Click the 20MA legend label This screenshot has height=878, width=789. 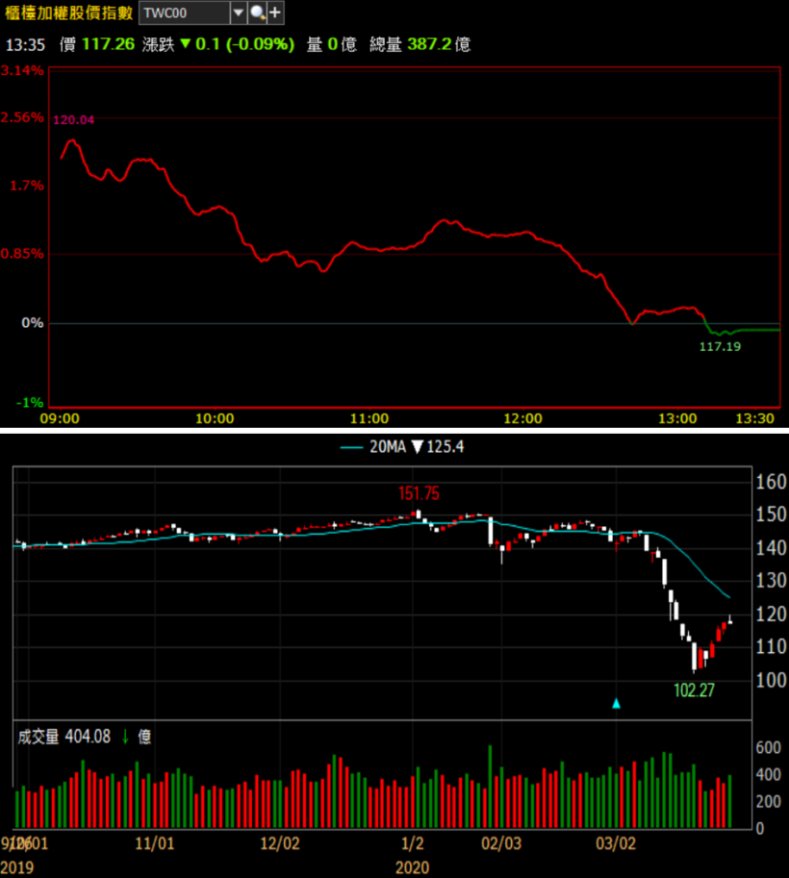(x=388, y=447)
